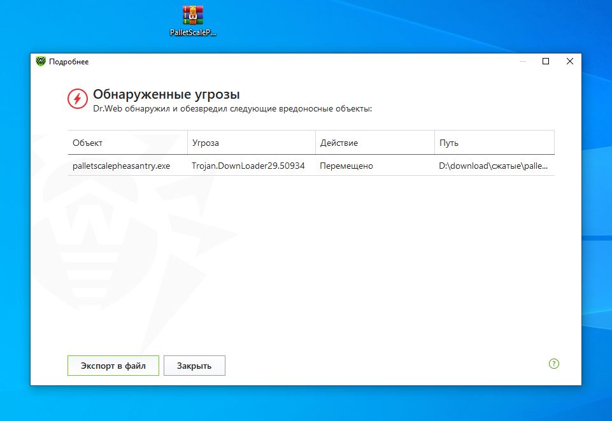Image resolution: width=612 pixels, height=421 pixels.
Task: Click the Закрыть button
Action: 194,366
